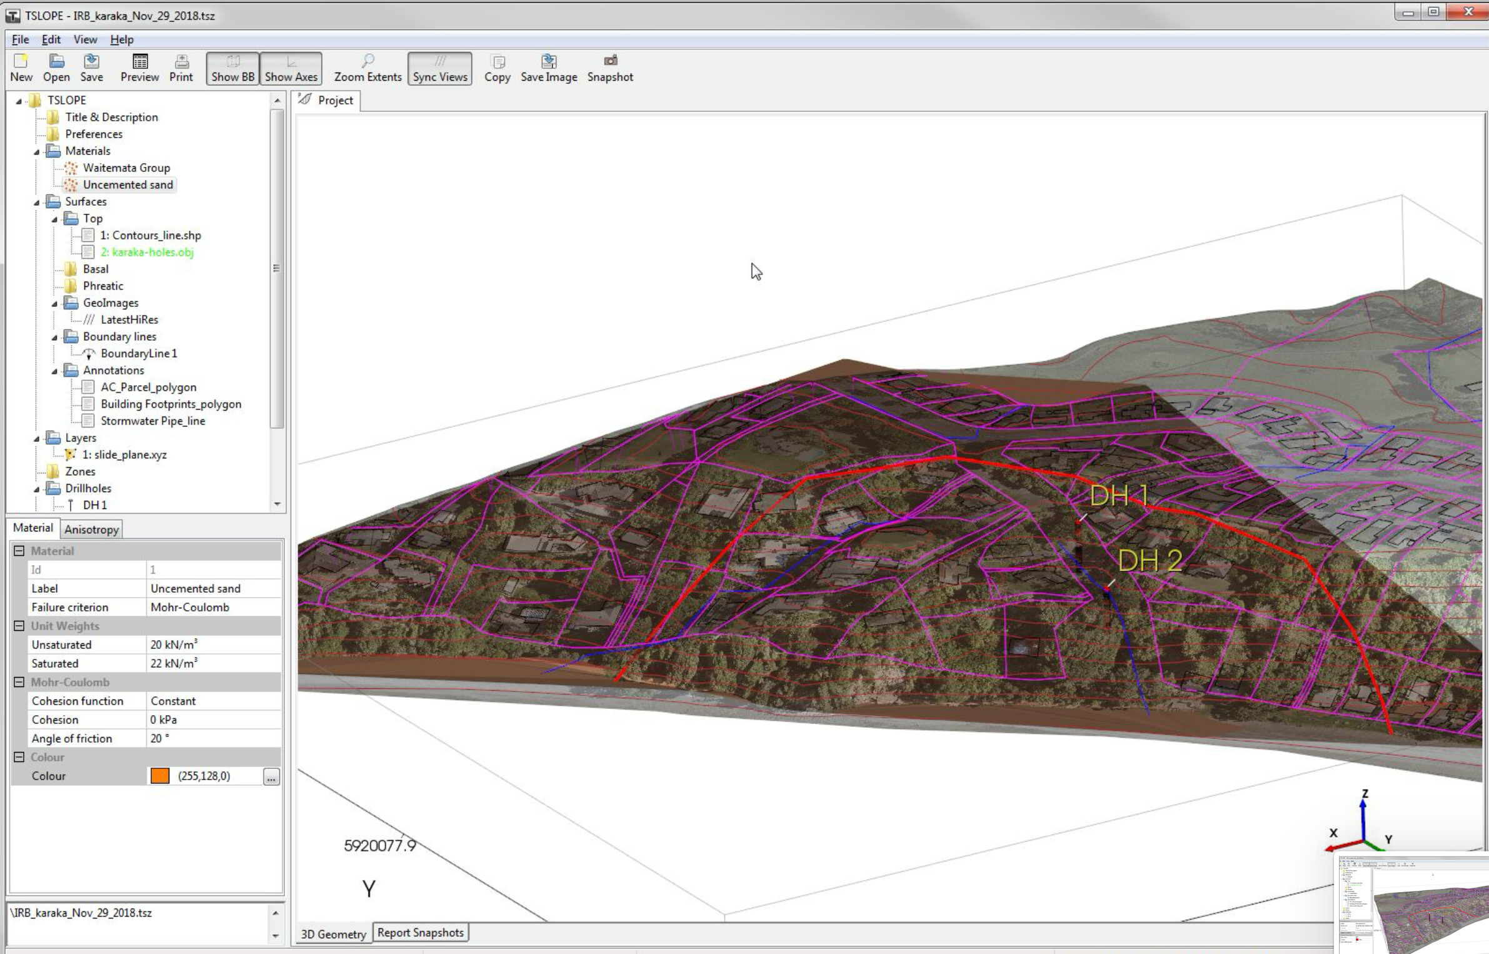Select the Uncemented sand material

pyautogui.click(x=128, y=184)
